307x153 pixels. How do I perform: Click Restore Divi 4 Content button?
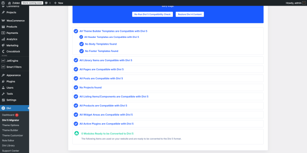[x=190, y=14]
